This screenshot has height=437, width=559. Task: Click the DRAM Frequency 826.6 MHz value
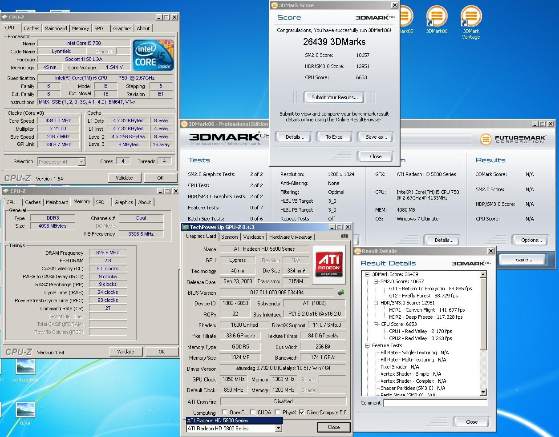tap(108, 253)
